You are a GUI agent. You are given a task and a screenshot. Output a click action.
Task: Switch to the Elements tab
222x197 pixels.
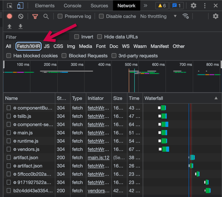(45, 6)
